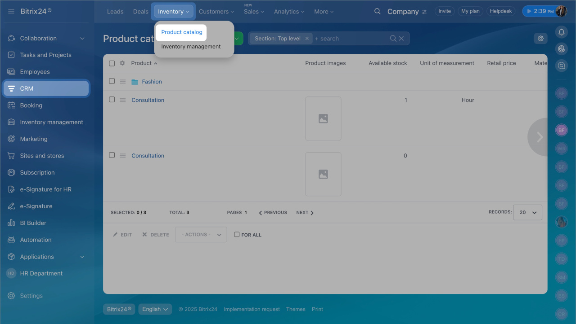Click the catalog settings gear button
Viewport: 576px width, 324px height.
click(x=540, y=39)
